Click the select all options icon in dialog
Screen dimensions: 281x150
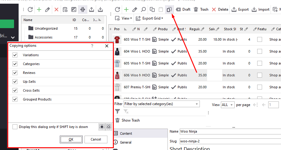[102, 127]
